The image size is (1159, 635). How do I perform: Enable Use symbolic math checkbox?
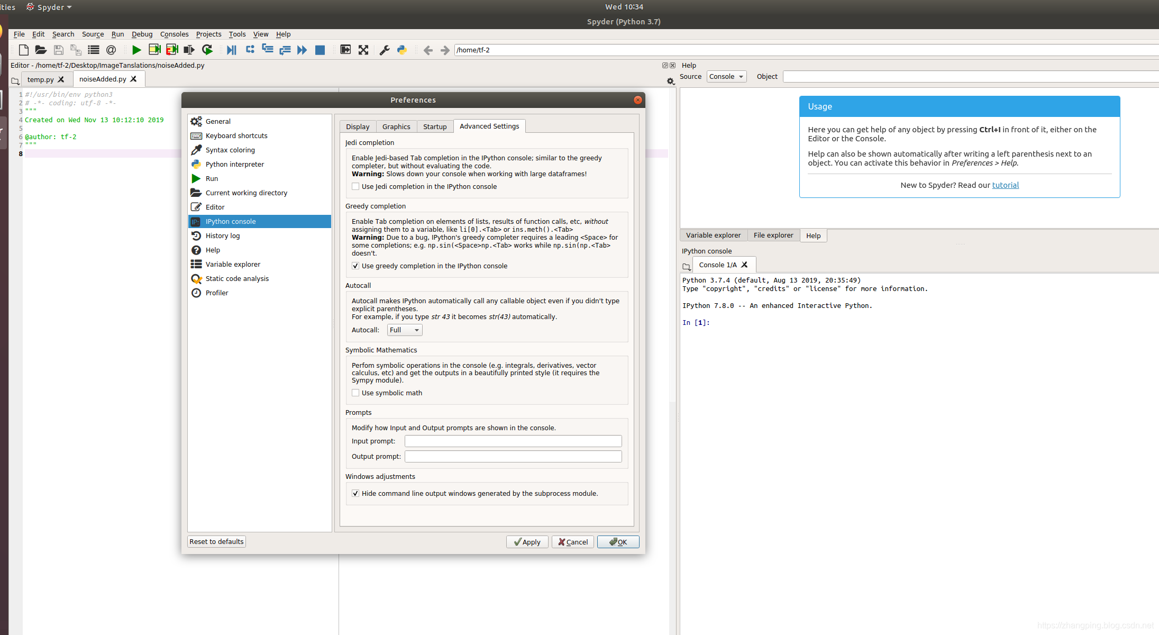[355, 393]
